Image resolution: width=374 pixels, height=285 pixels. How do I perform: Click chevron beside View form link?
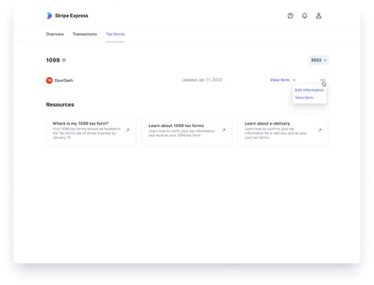click(x=294, y=80)
